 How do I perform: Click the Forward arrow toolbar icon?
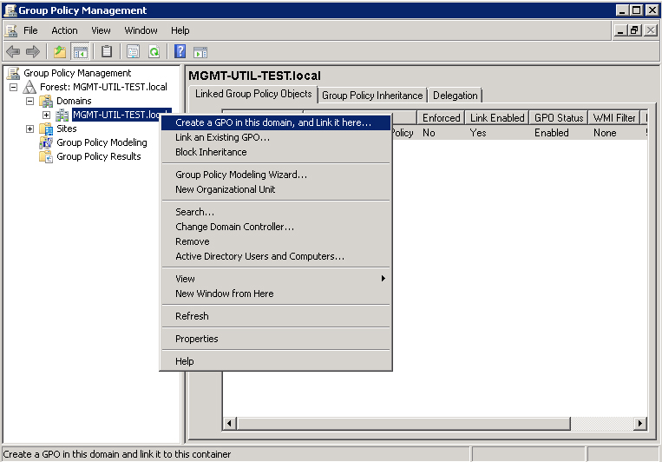click(32, 51)
